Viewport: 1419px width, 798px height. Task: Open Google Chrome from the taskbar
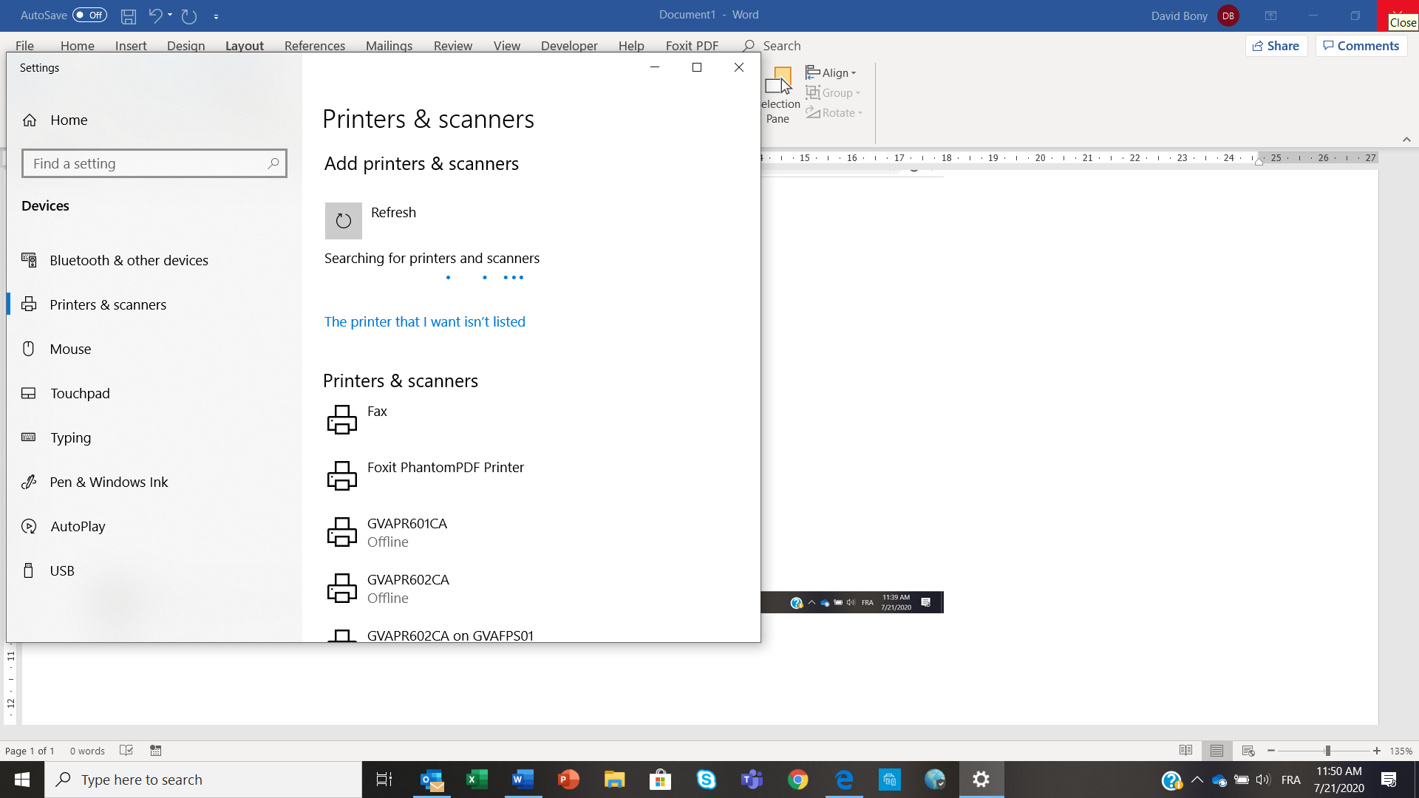point(797,780)
